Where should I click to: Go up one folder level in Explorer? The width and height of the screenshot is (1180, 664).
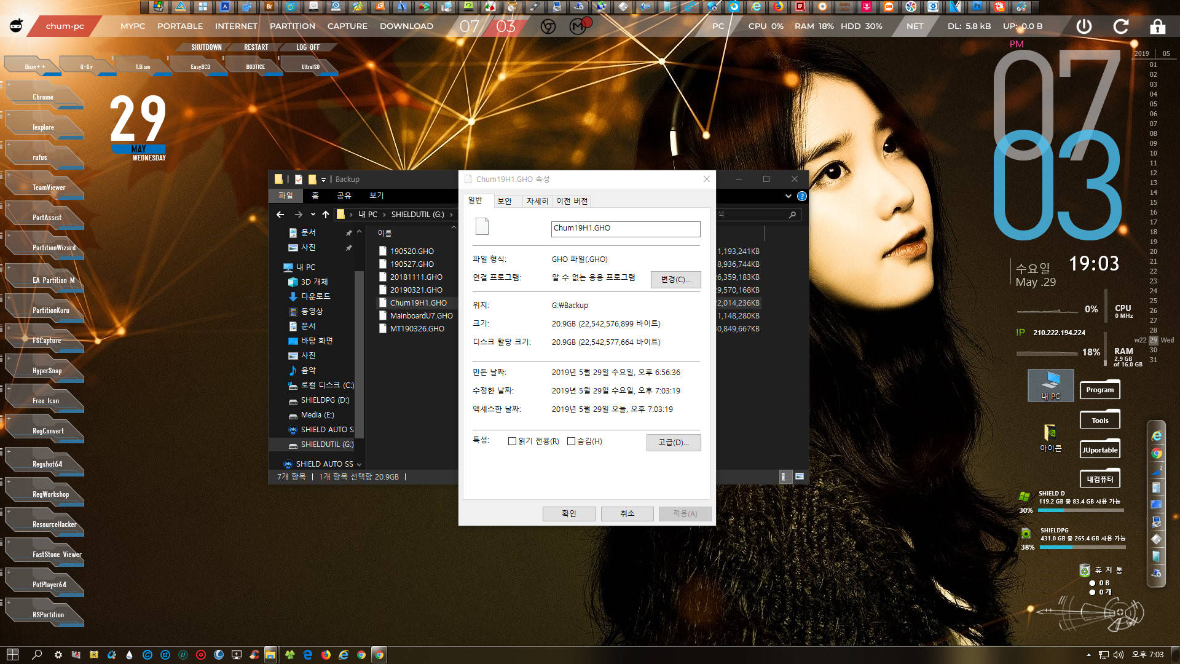coord(325,215)
